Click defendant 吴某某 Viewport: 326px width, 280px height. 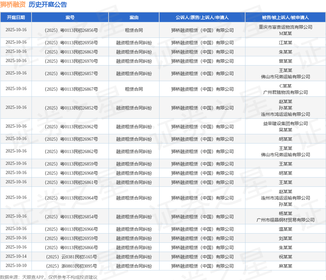point(286,130)
